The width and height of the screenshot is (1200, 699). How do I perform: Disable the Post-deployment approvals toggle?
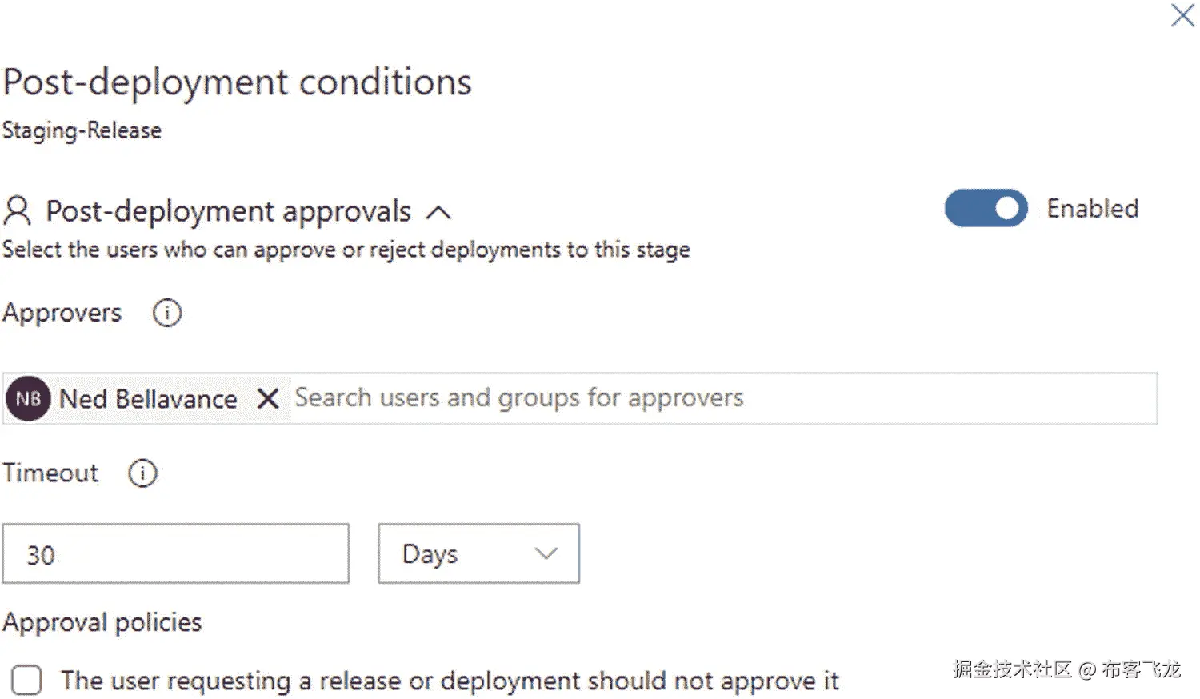tap(986, 209)
